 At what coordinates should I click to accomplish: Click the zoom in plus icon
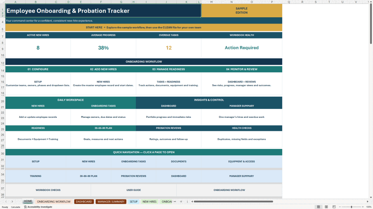point(363,207)
